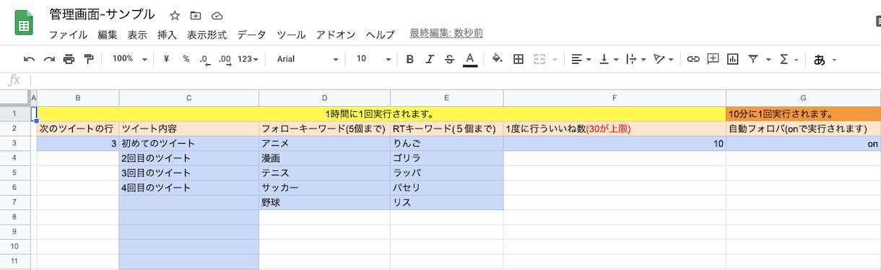881x270 pixels.
Task: Select the yellow cell 1時間に1回実行されます。
Action: pos(381,113)
